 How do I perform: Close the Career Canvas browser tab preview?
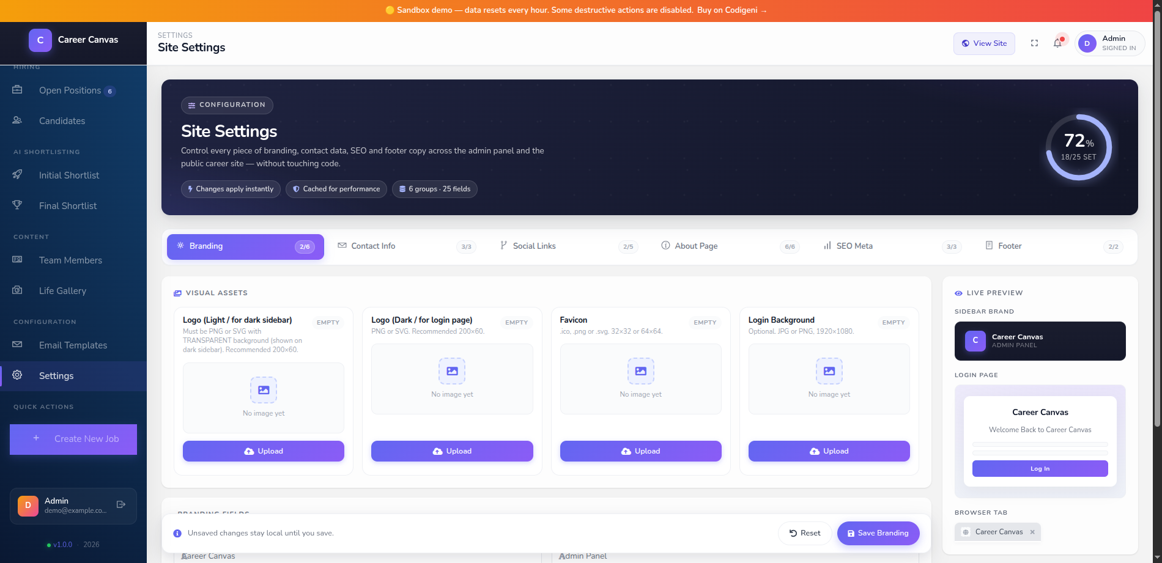point(1032,532)
